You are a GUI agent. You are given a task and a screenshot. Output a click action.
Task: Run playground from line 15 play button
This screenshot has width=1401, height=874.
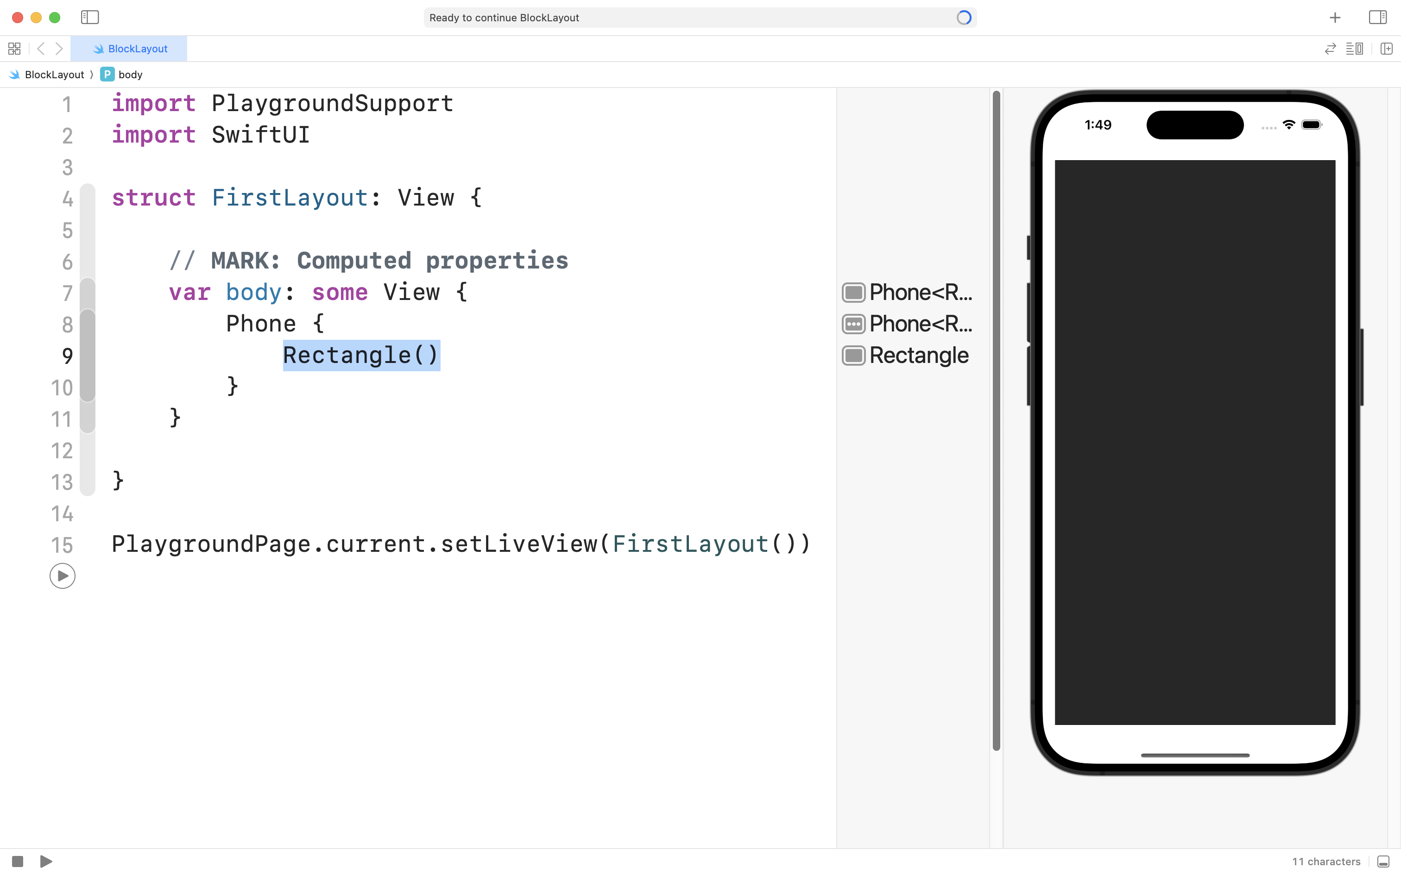click(x=63, y=576)
